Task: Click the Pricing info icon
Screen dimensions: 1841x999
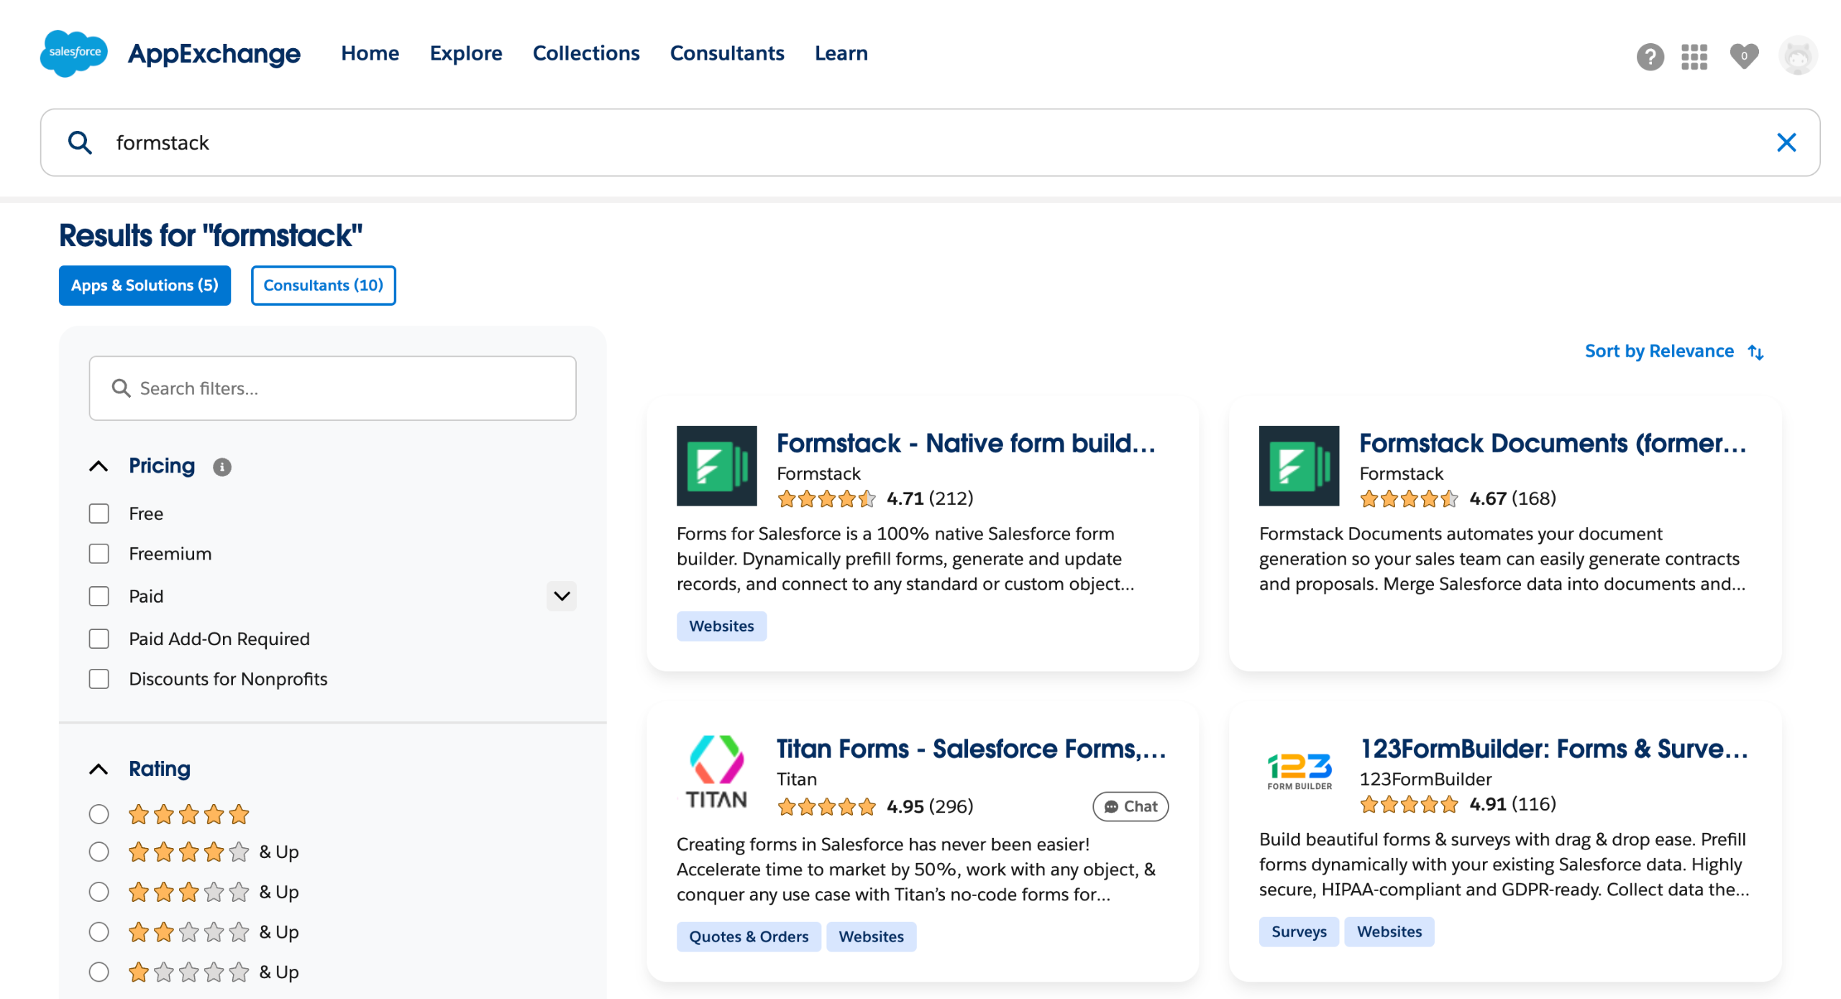Action: pyautogui.click(x=222, y=467)
